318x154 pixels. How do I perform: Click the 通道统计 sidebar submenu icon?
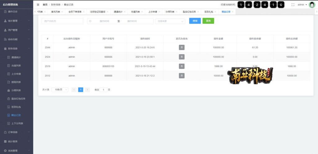8,57
